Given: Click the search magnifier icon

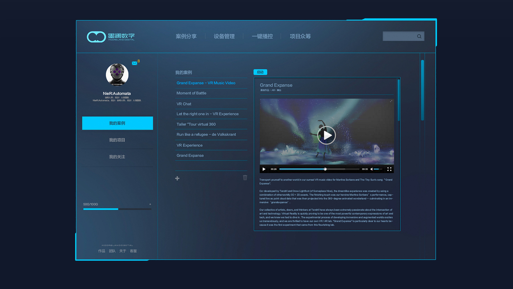Looking at the screenshot, I should [x=419, y=36].
